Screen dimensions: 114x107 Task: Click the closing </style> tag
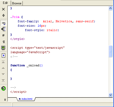(x=17, y=39)
